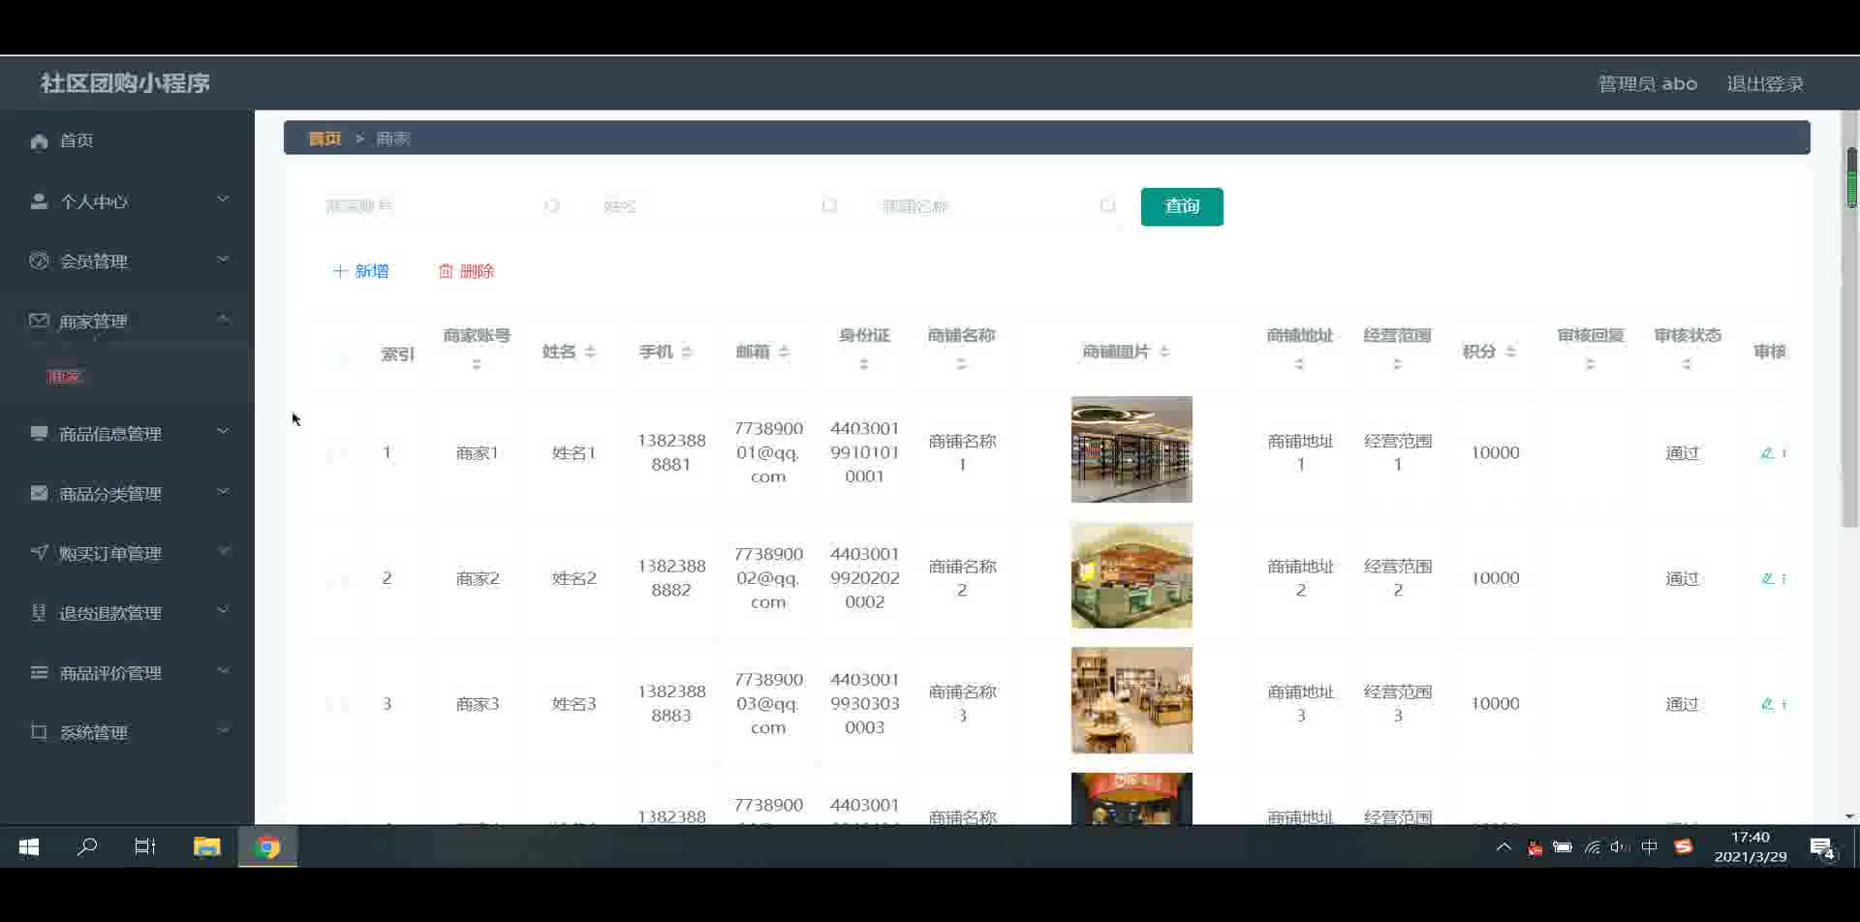The width and height of the screenshot is (1860, 922).
Task: Click the search icon in 商铺名称 field
Action: click(x=1108, y=206)
